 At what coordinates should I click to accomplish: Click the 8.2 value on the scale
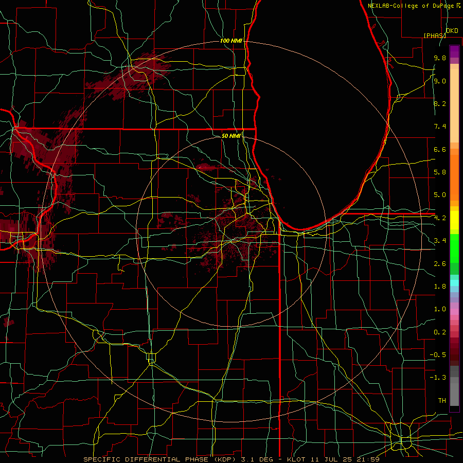440,103
